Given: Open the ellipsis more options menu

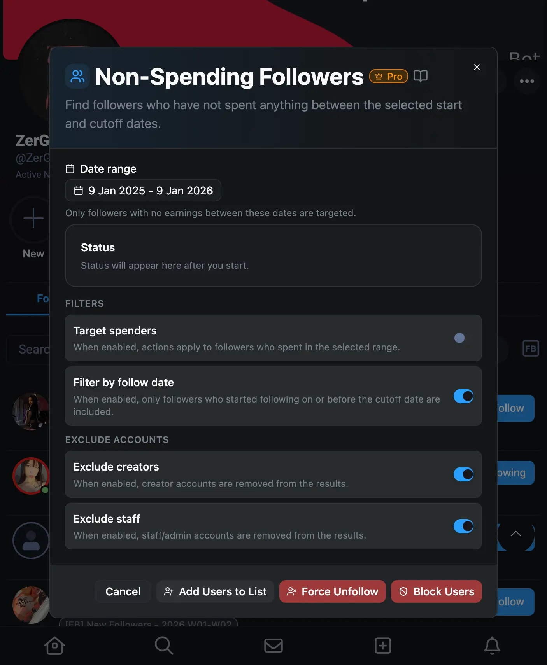Looking at the screenshot, I should tap(527, 81).
